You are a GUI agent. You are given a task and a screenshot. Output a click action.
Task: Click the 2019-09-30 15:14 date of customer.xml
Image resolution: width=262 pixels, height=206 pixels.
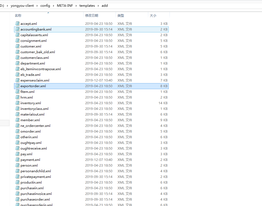tap(99, 46)
